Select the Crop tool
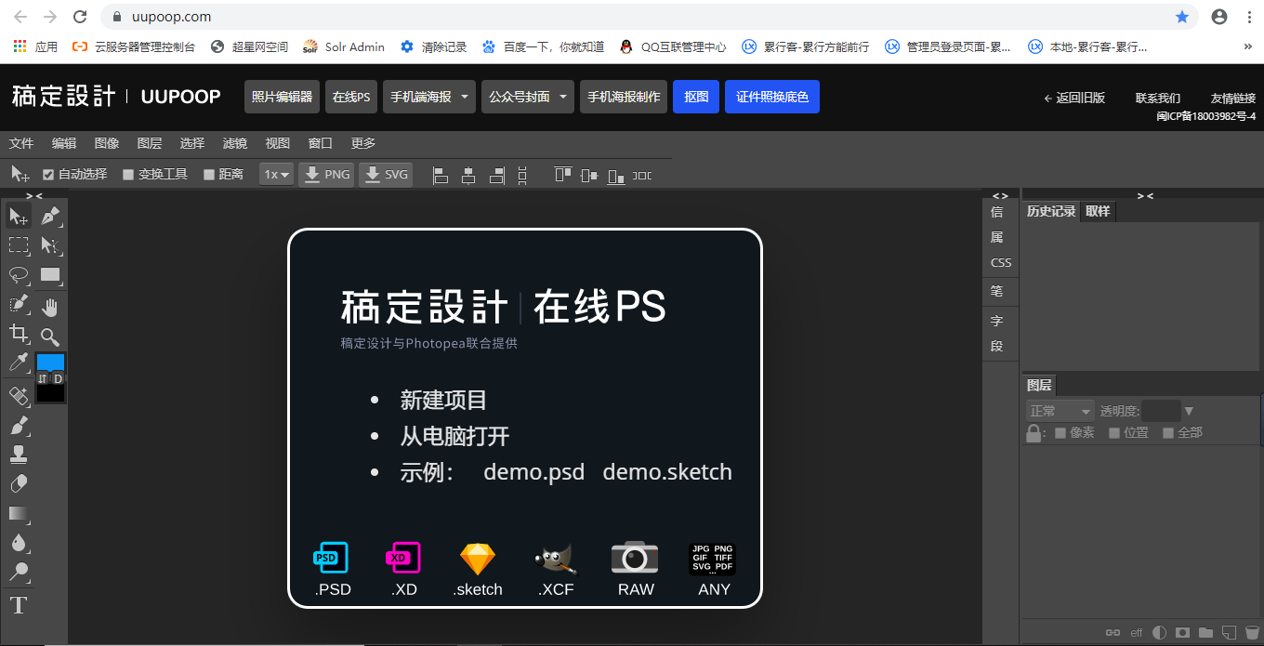Image resolution: width=1264 pixels, height=646 pixels. pos(19,334)
